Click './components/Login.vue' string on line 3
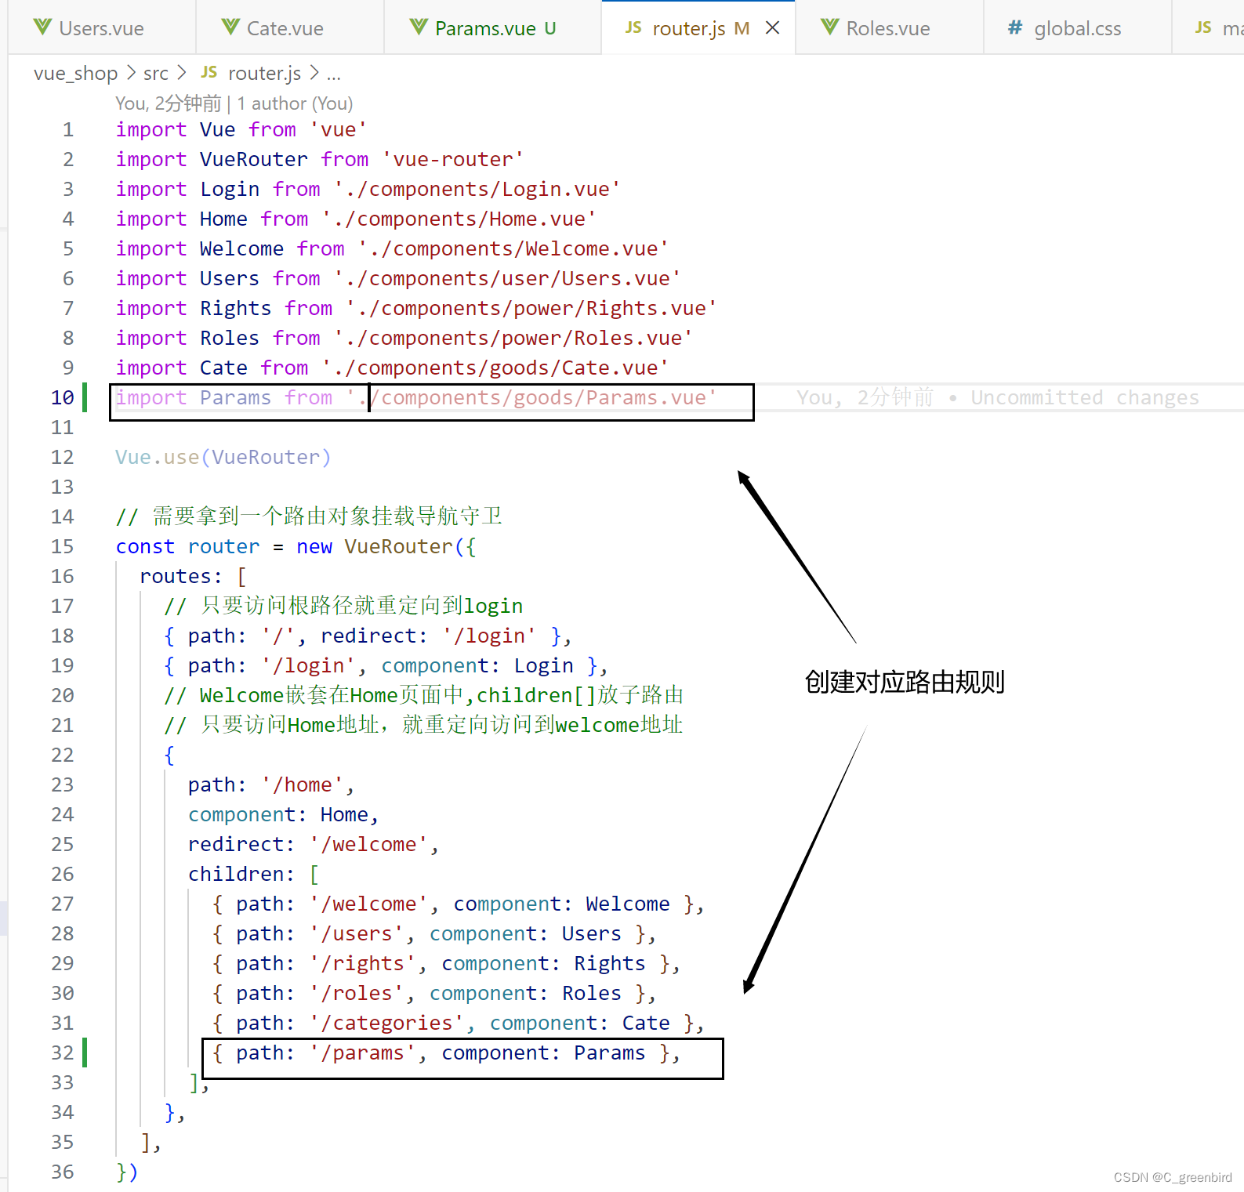Image resolution: width=1244 pixels, height=1192 pixels. click(x=477, y=189)
